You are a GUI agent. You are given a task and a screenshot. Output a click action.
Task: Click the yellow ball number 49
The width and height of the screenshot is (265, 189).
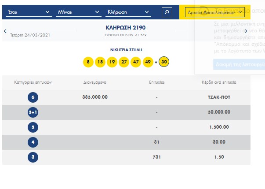148,62
